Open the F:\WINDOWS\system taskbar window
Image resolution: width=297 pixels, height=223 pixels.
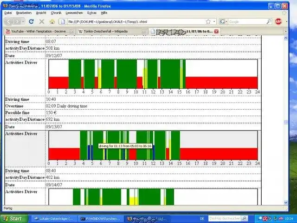pos(101,219)
